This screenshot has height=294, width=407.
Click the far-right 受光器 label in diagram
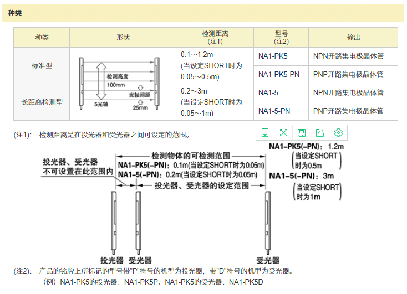click(x=268, y=260)
